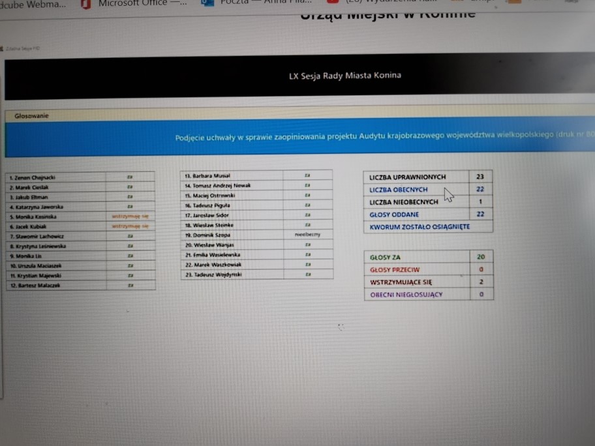This screenshot has width=595, height=446.
Task: Click the Głosy Przeciw label
Action: [x=395, y=269]
